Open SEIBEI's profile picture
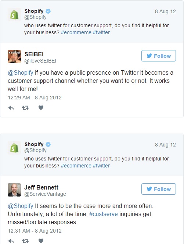 tap(14, 57)
